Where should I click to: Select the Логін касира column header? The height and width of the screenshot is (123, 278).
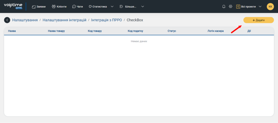tap(216, 31)
